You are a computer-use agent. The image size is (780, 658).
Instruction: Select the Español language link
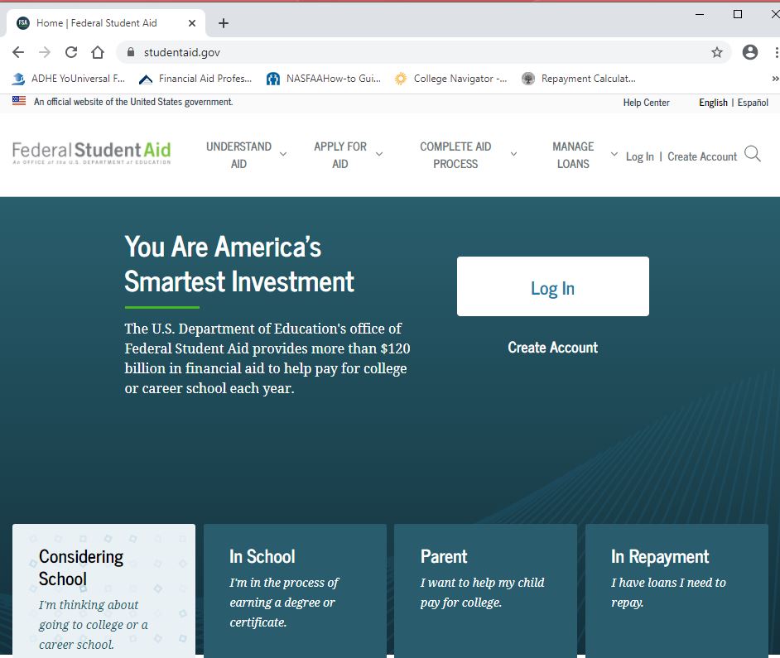click(x=753, y=103)
